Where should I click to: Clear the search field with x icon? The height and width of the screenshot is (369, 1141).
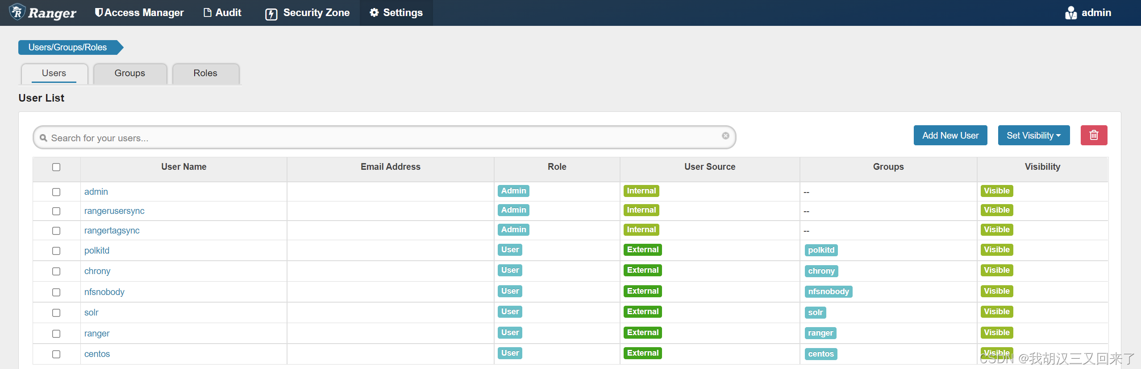[725, 136]
